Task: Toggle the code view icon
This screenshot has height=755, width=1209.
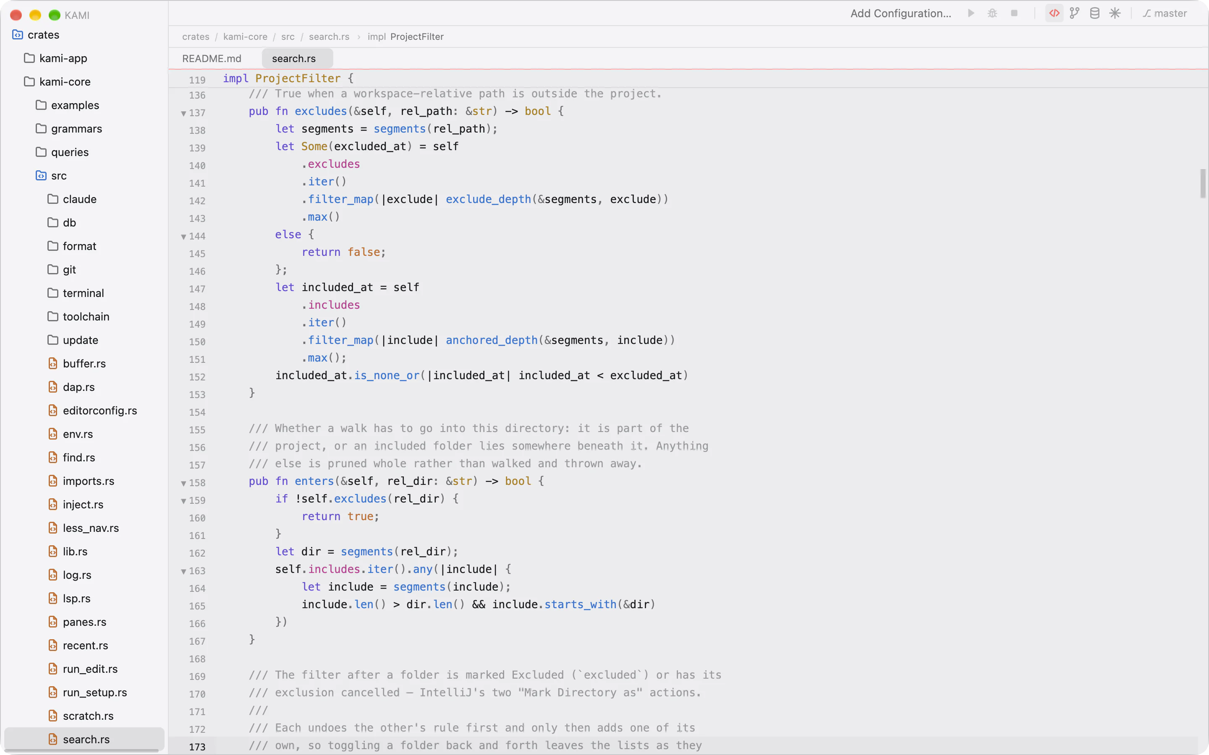Action: (1054, 13)
